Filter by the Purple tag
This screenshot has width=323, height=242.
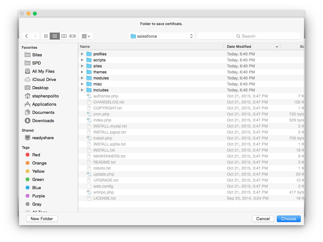38,196
